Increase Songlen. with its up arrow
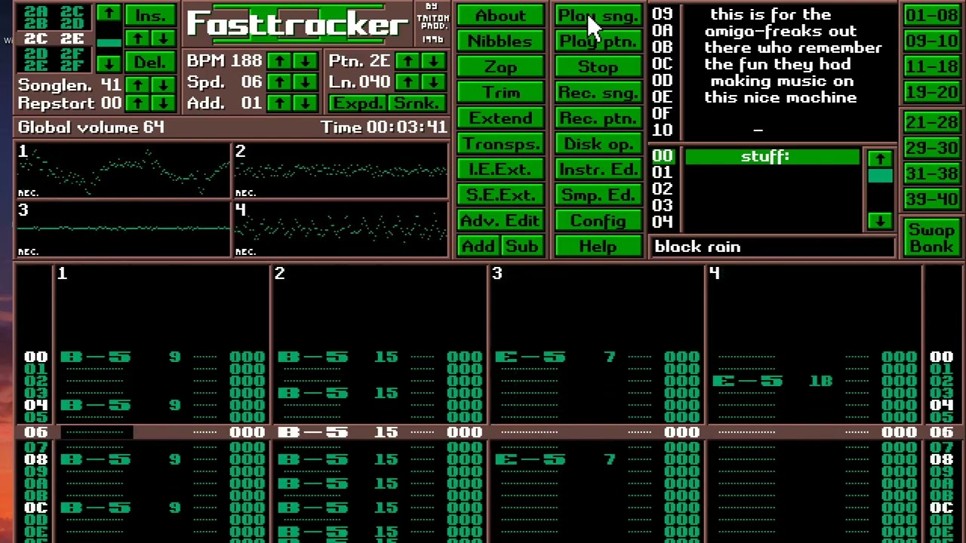The width and height of the screenshot is (966, 543). (137, 84)
